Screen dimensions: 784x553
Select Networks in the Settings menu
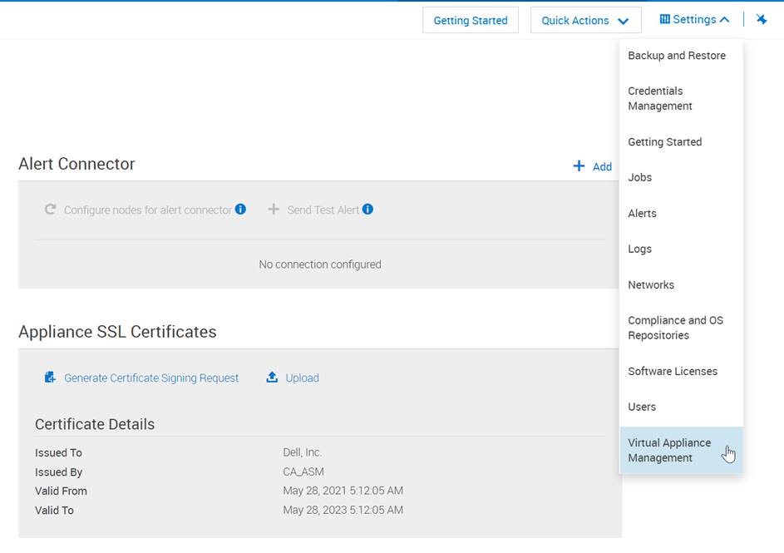click(x=651, y=284)
